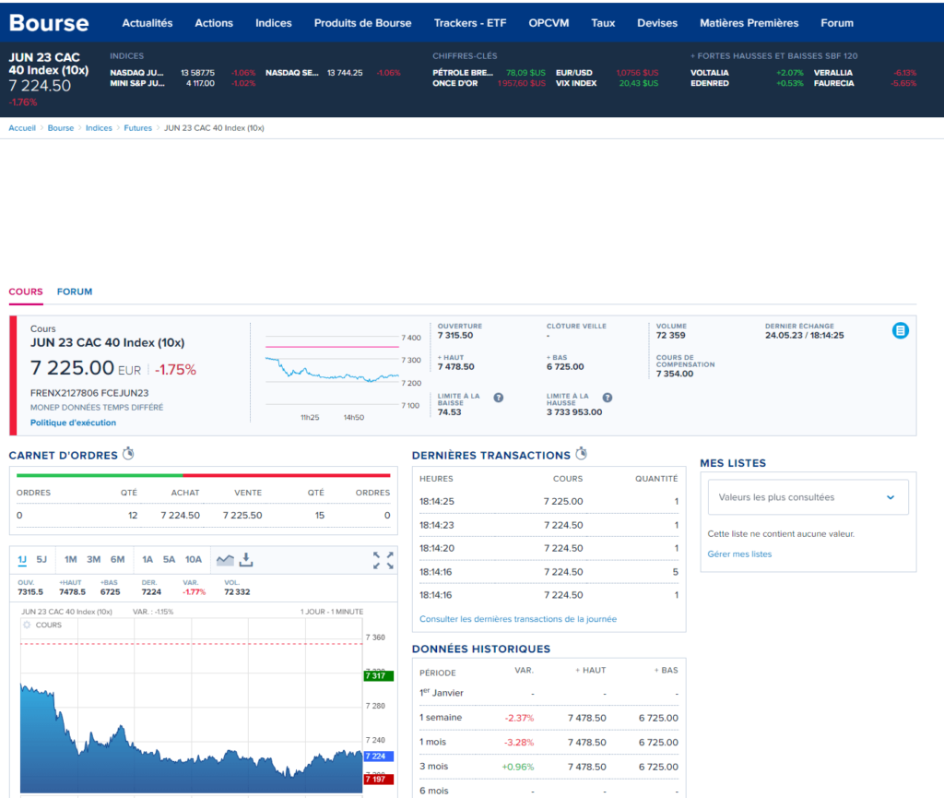Image resolution: width=944 pixels, height=798 pixels.
Task: Select the Trackers - ETF menu item
Action: click(x=470, y=23)
